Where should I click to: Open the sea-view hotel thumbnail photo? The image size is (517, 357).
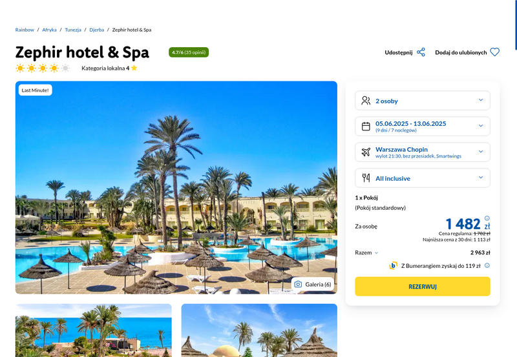93,331
